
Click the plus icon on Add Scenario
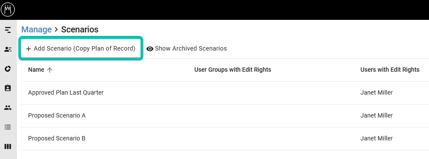click(x=29, y=49)
